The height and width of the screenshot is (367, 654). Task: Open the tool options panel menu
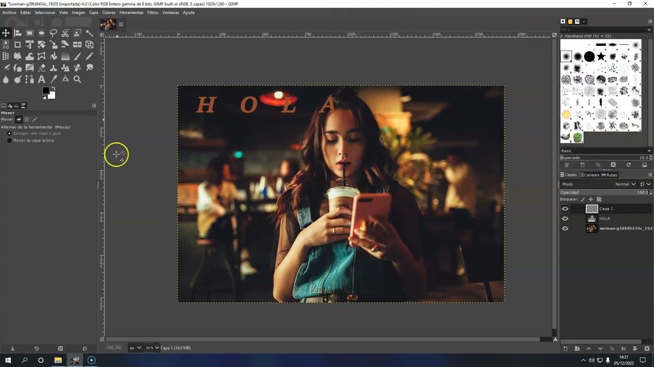pos(94,106)
